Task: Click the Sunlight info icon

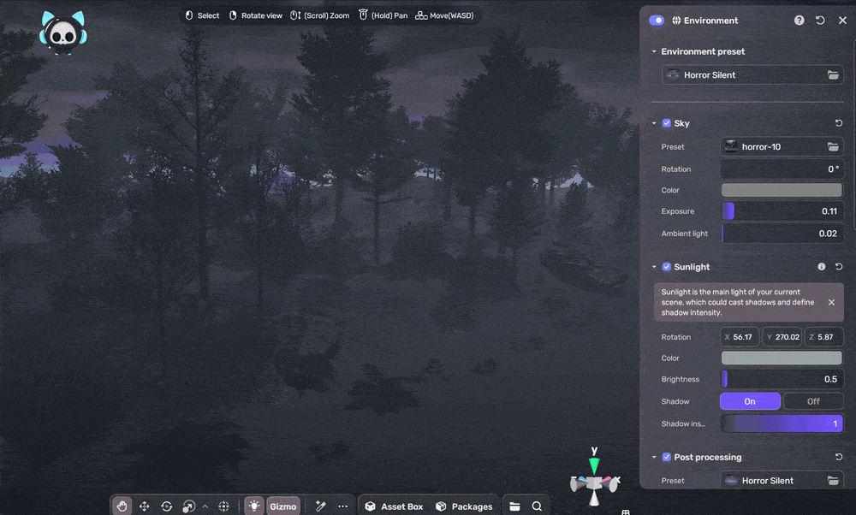Action: [822, 267]
